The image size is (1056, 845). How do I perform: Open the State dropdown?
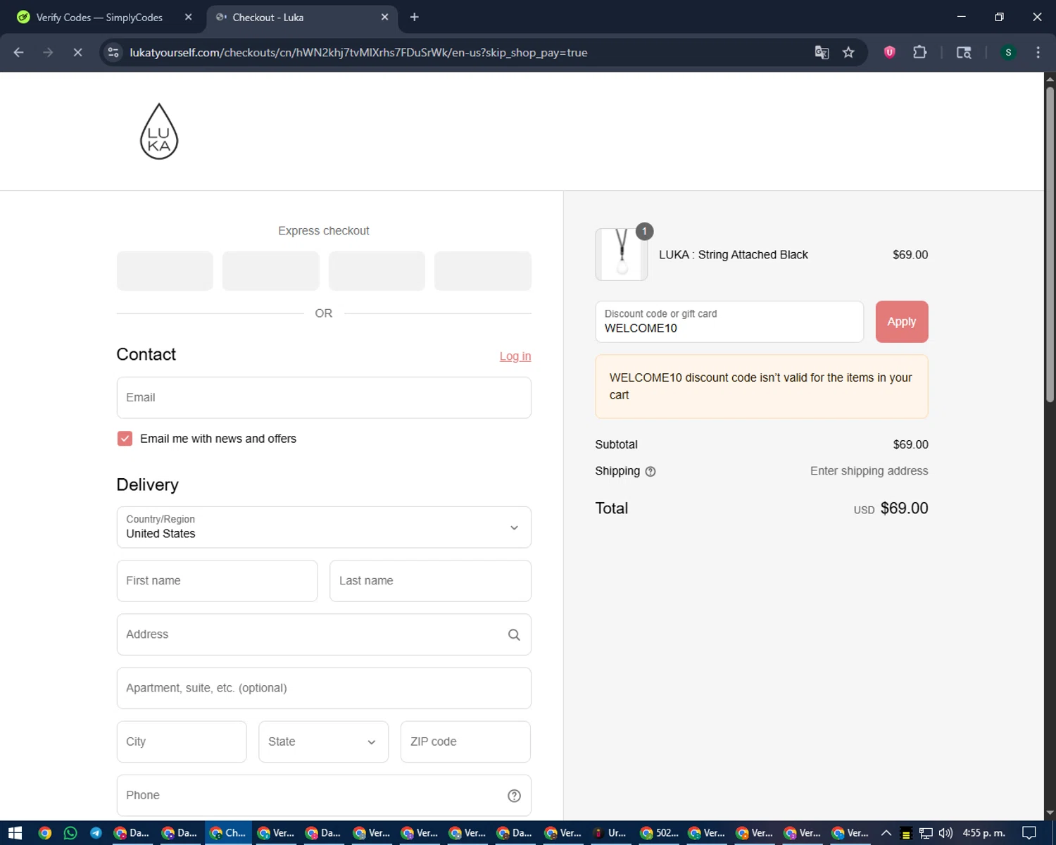tap(323, 741)
